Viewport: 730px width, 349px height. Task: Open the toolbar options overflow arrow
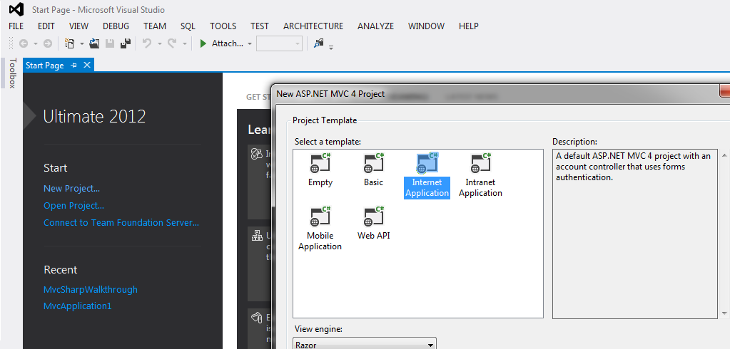coord(331,47)
